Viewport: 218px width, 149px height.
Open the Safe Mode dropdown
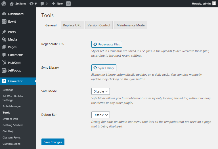(100, 91)
